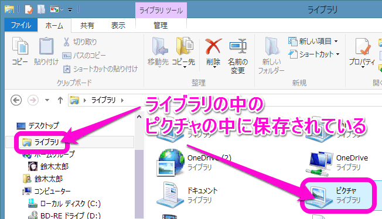Screen dimensions: 382x219
Task: Click the Rename (名前の変更) icon
Action: [x=238, y=46]
